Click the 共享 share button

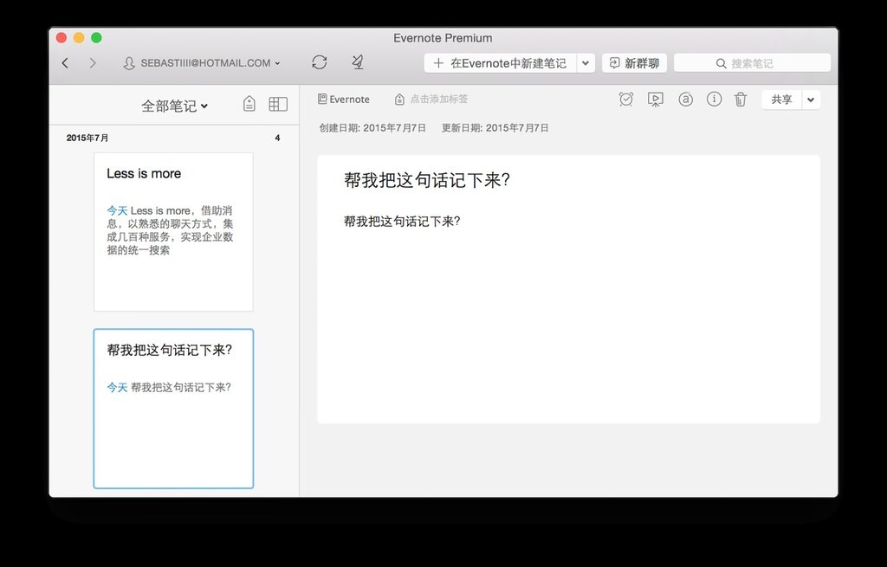[x=781, y=99]
